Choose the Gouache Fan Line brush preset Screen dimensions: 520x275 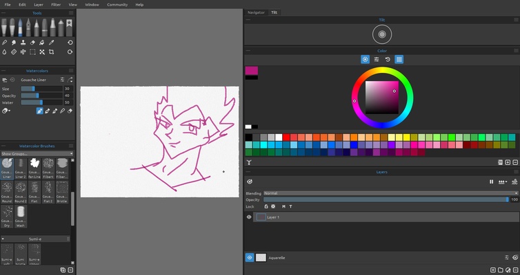point(34,168)
